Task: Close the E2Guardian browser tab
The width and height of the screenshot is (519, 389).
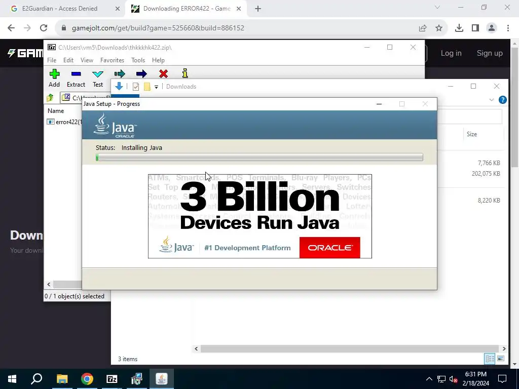Action: point(118,9)
